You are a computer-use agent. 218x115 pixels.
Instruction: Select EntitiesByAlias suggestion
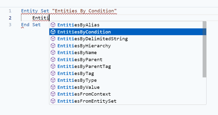click(126, 25)
